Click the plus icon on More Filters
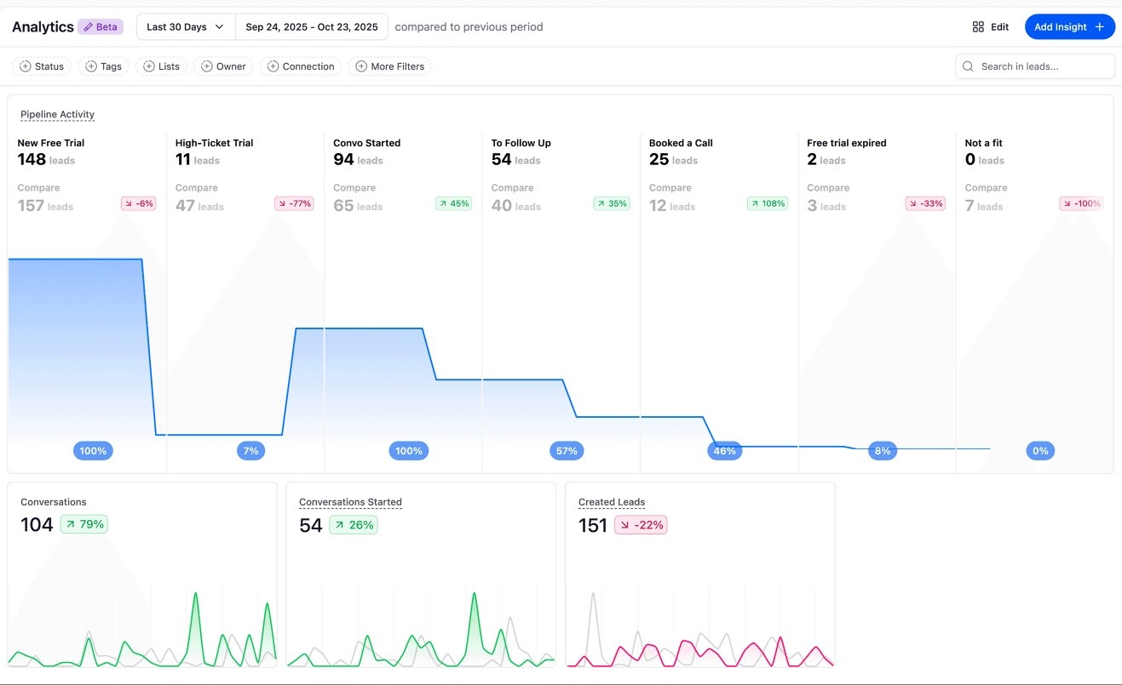This screenshot has height=685, width=1122. click(361, 66)
